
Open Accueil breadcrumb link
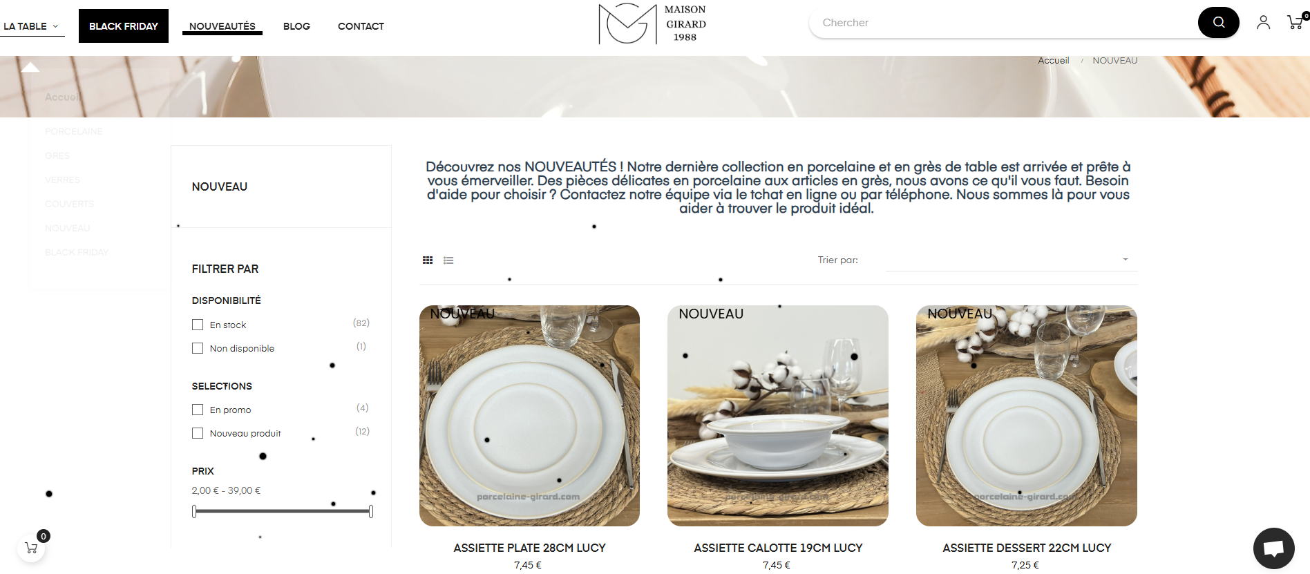tap(1053, 61)
